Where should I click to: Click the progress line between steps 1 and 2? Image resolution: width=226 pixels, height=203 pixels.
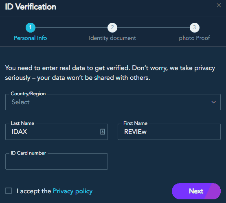tap(71, 28)
